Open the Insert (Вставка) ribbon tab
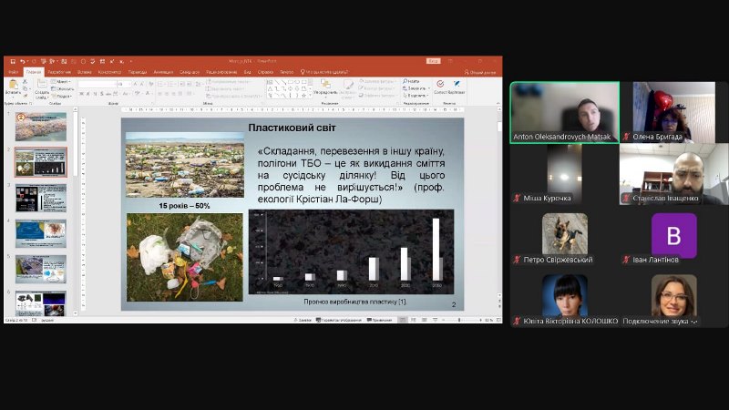This screenshot has height=410, width=729. point(84,71)
